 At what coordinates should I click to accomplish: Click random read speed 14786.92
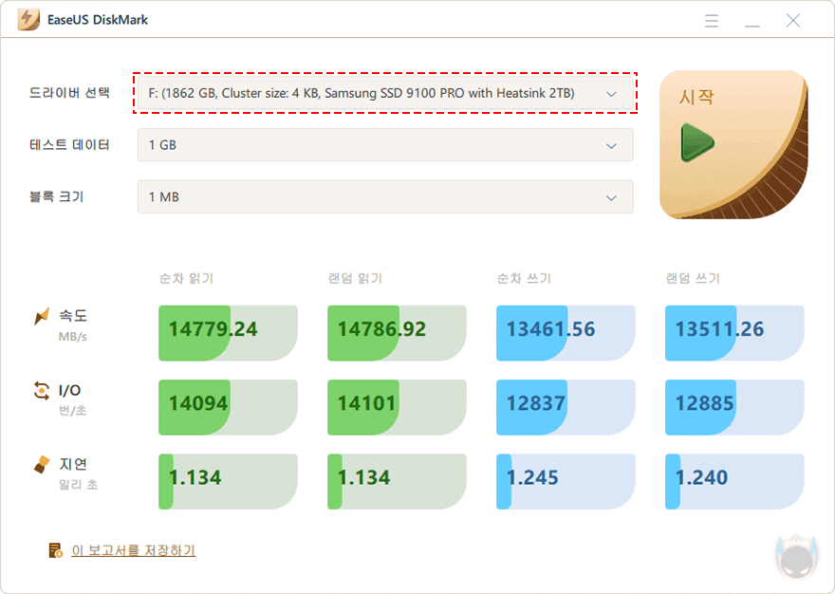tap(381, 329)
